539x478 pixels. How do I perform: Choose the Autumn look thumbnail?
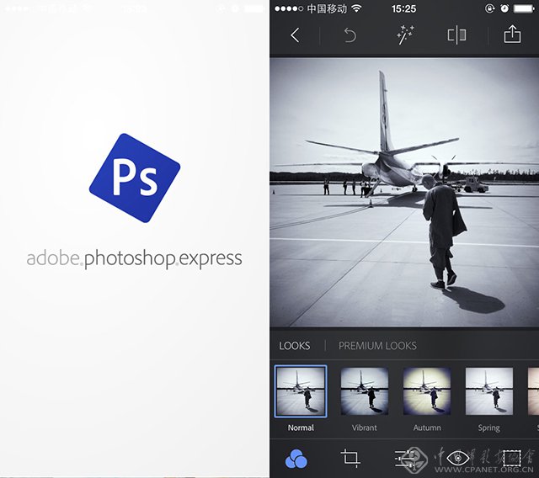click(x=426, y=390)
